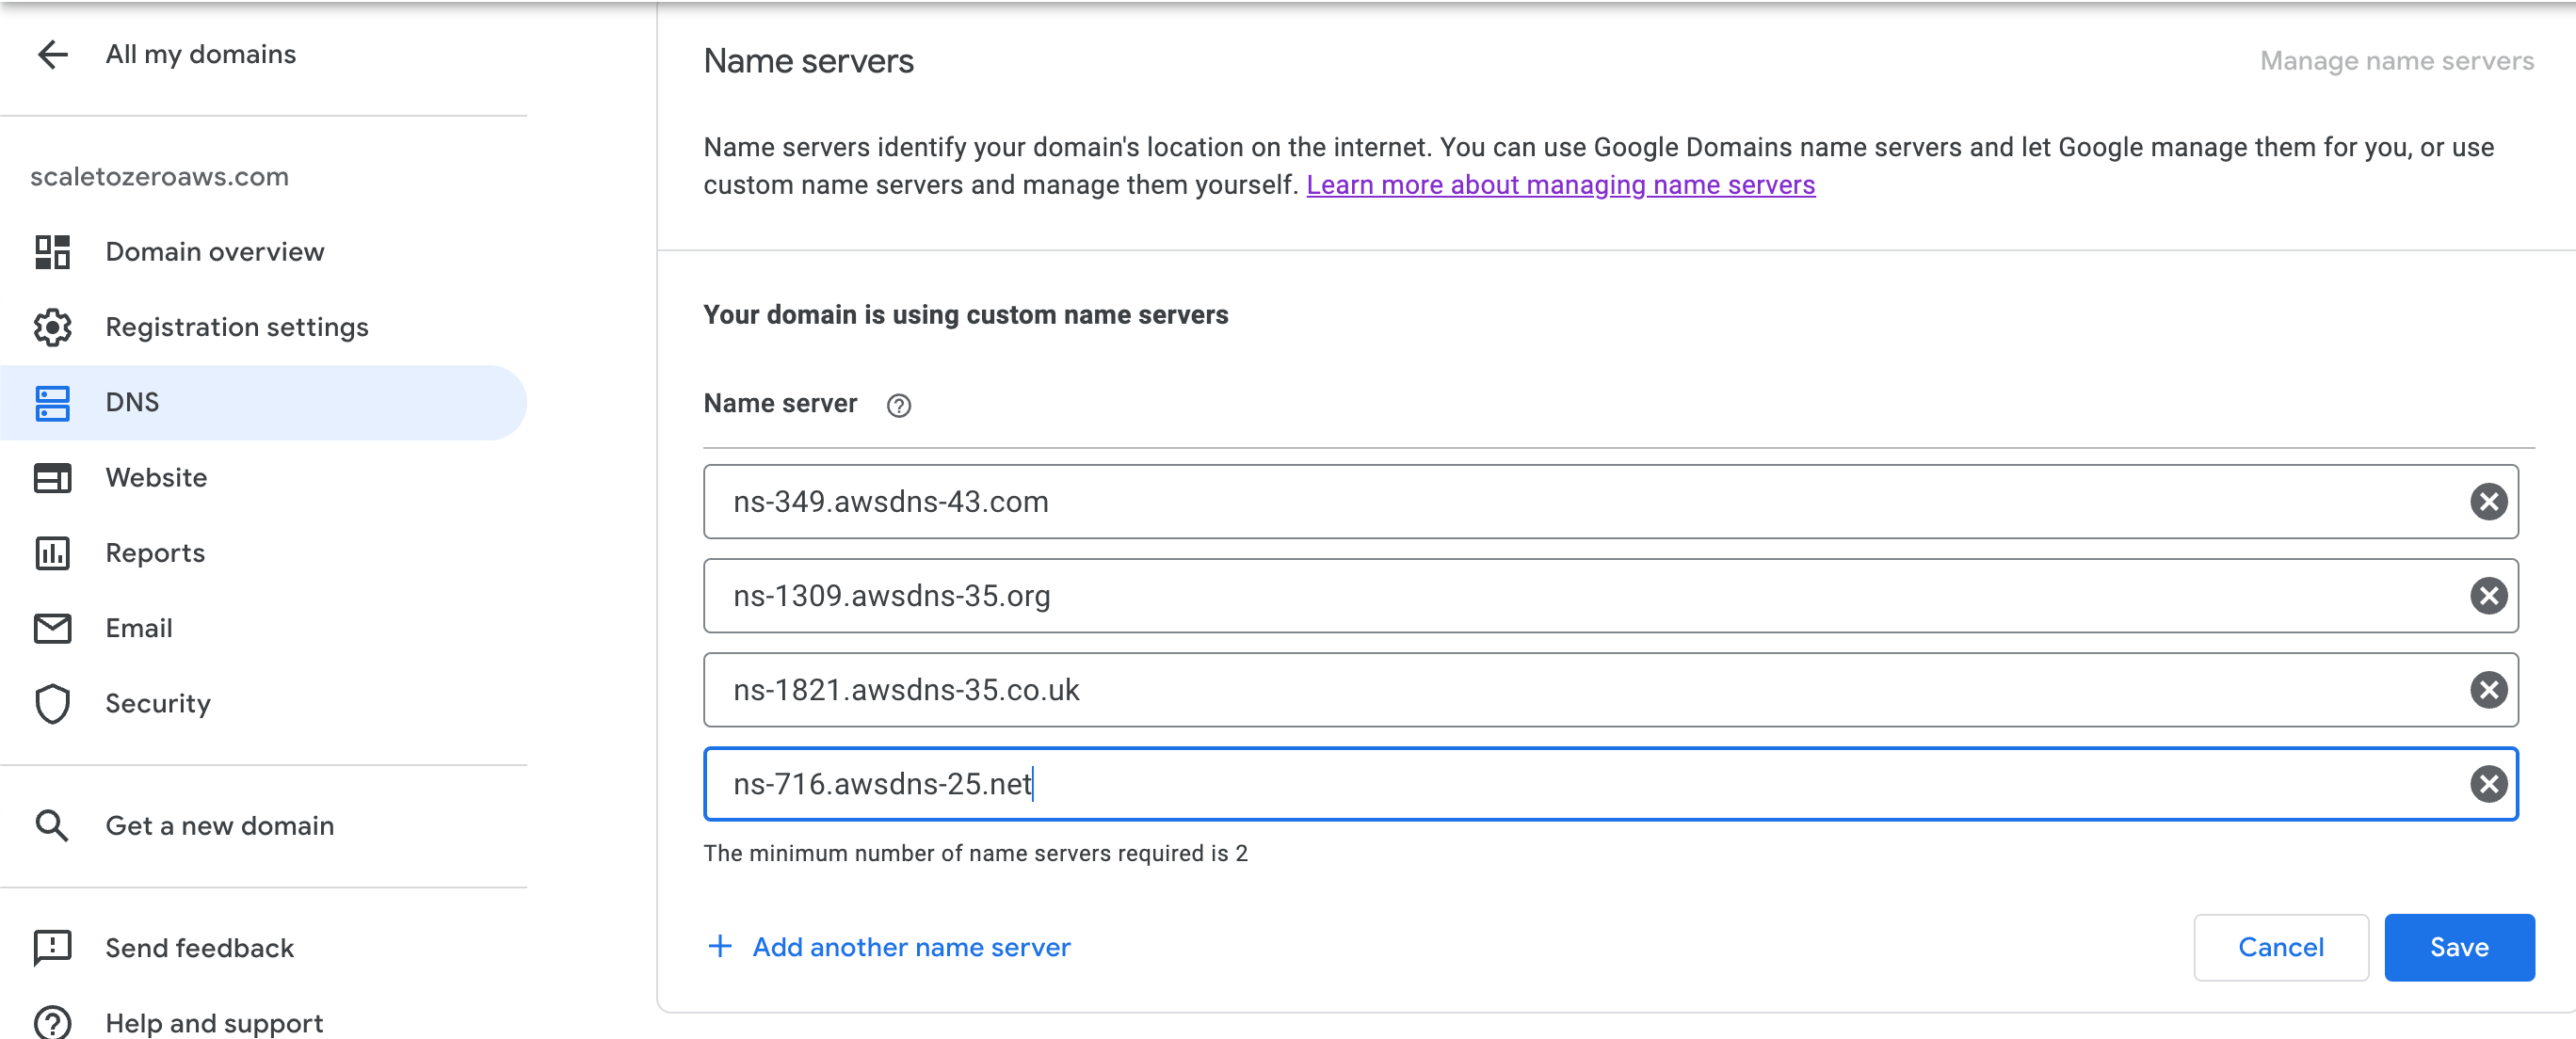Click the Reports chart icon
The width and height of the screenshot is (2576, 1039).
52,553
